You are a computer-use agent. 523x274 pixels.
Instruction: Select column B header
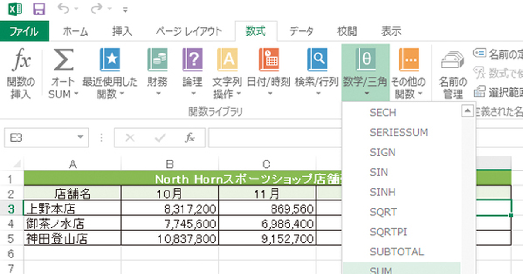170,164
